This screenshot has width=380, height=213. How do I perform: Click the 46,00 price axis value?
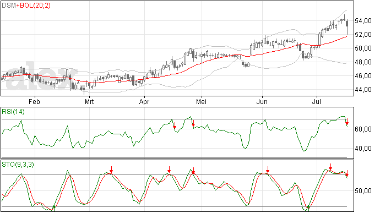(363, 76)
